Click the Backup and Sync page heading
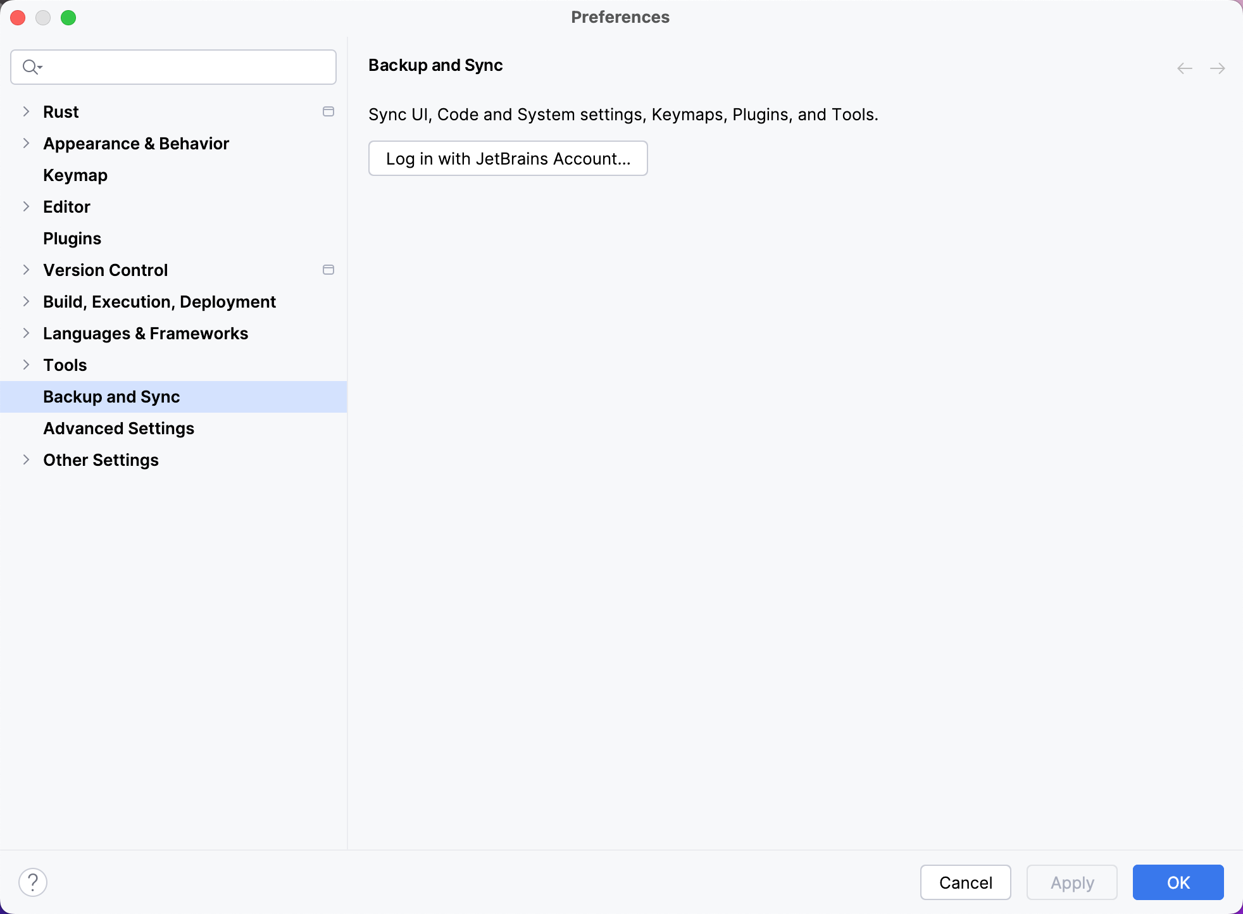This screenshot has width=1243, height=914. pyautogui.click(x=435, y=65)
